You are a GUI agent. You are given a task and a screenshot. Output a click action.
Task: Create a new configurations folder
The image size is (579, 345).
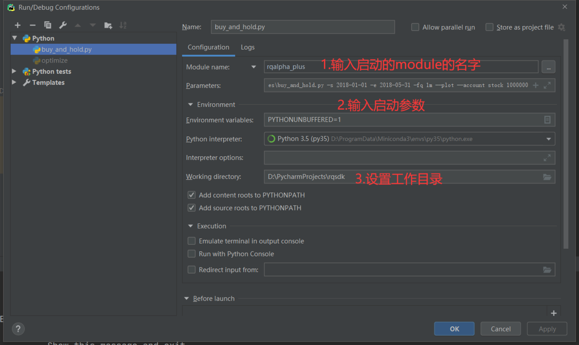(x=108, y=25)
